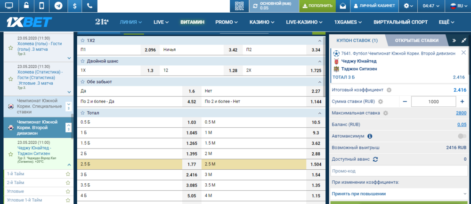Image resolution: width=471 pixels, height=204 pixels.
Task: Favorite the Угловые market row
Action: (x=68, y=191)
